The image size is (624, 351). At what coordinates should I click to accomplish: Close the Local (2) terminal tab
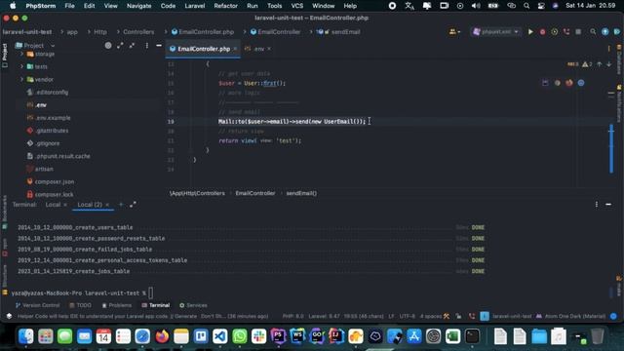point(107,205)
